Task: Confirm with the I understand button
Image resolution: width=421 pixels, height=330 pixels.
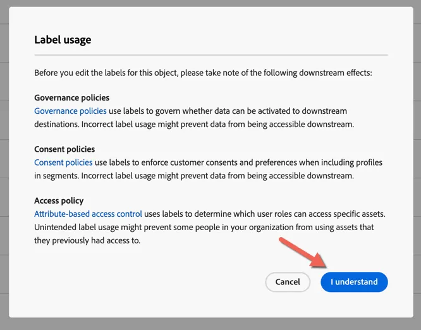Action: tap(354, 282)
